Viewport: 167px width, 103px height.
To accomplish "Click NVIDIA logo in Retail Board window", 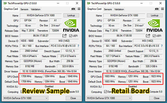I will tap(154, 26).
